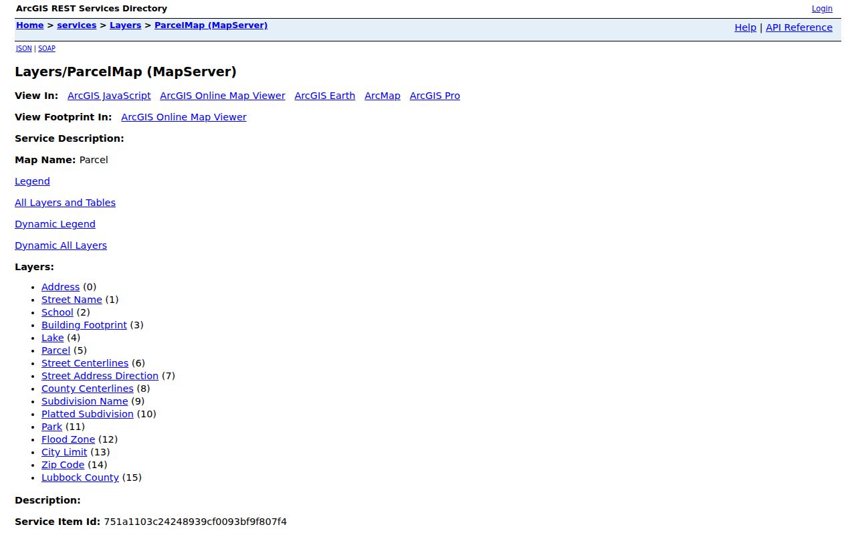Open the Building Footprint layer
The height and width of the screenshot is (535, 856).
[x=84, y=325]
